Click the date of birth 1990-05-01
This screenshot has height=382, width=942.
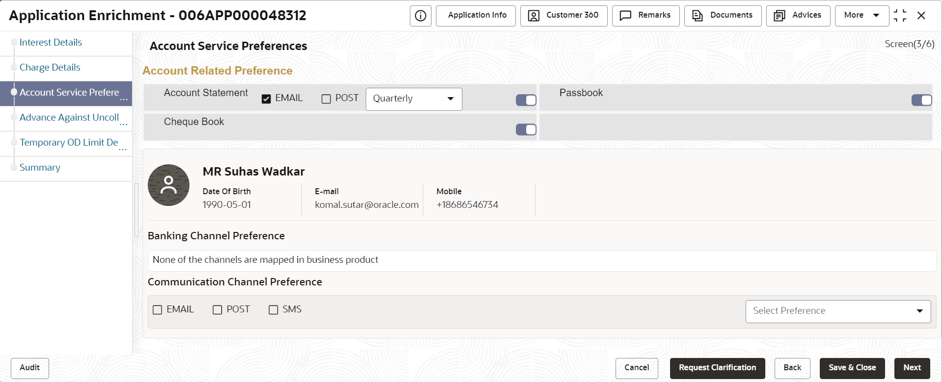[x=227, y=205]
